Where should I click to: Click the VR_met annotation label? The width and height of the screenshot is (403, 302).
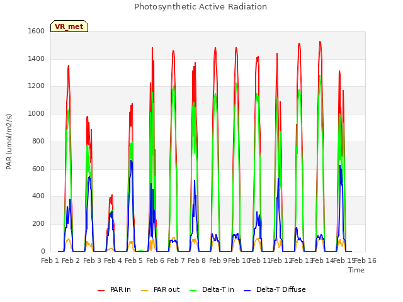pyautogui.click(x=69, y=26)
